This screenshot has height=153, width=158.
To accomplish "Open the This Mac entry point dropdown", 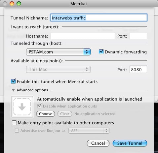I will tap(58, 69).
